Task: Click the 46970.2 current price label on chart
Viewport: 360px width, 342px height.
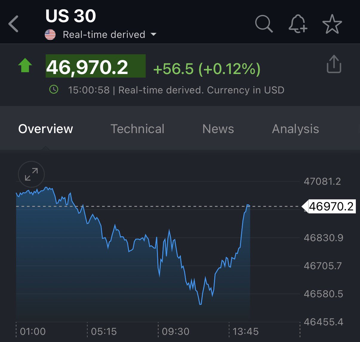Action: pos(331,207)
